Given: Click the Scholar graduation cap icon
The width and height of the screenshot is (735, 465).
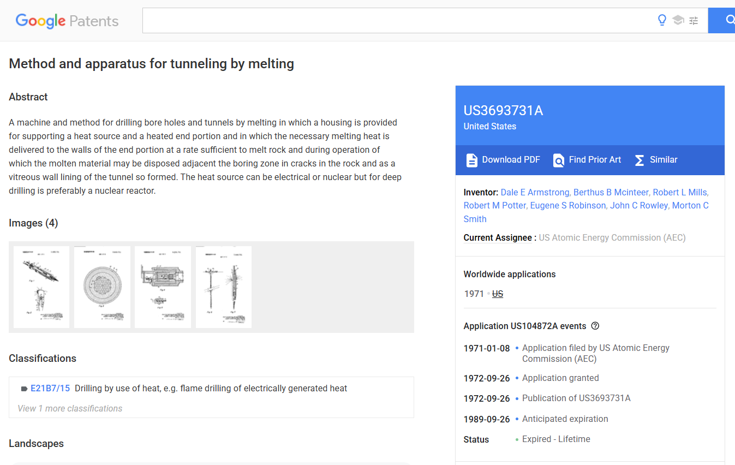Looking at the screenshot, I should (678, 21).
